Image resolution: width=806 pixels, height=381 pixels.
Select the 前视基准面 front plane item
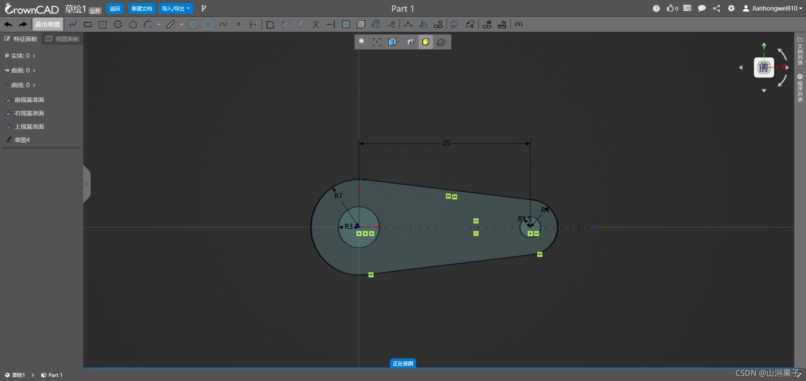25,100
